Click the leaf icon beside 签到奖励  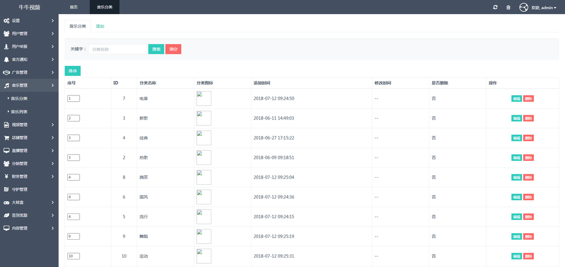(6, 215)
